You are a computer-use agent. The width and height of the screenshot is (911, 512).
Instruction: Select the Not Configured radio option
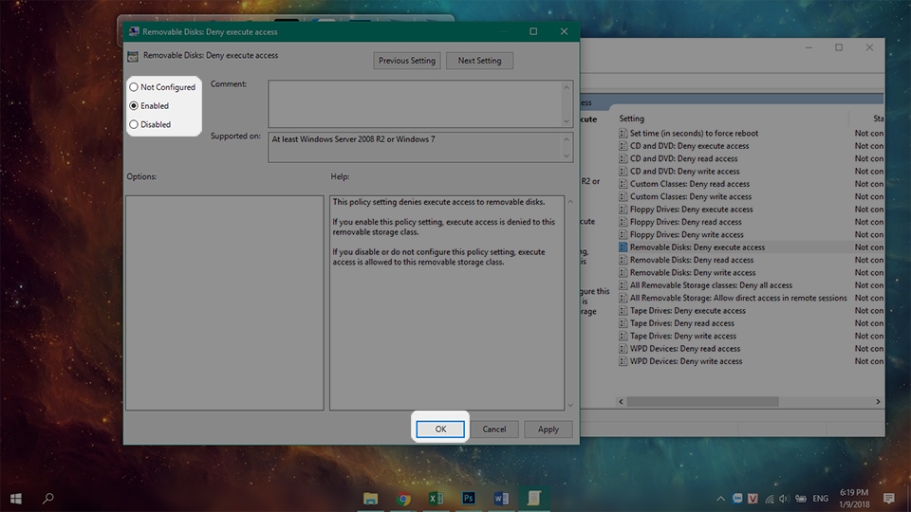[x=162, y=87]
